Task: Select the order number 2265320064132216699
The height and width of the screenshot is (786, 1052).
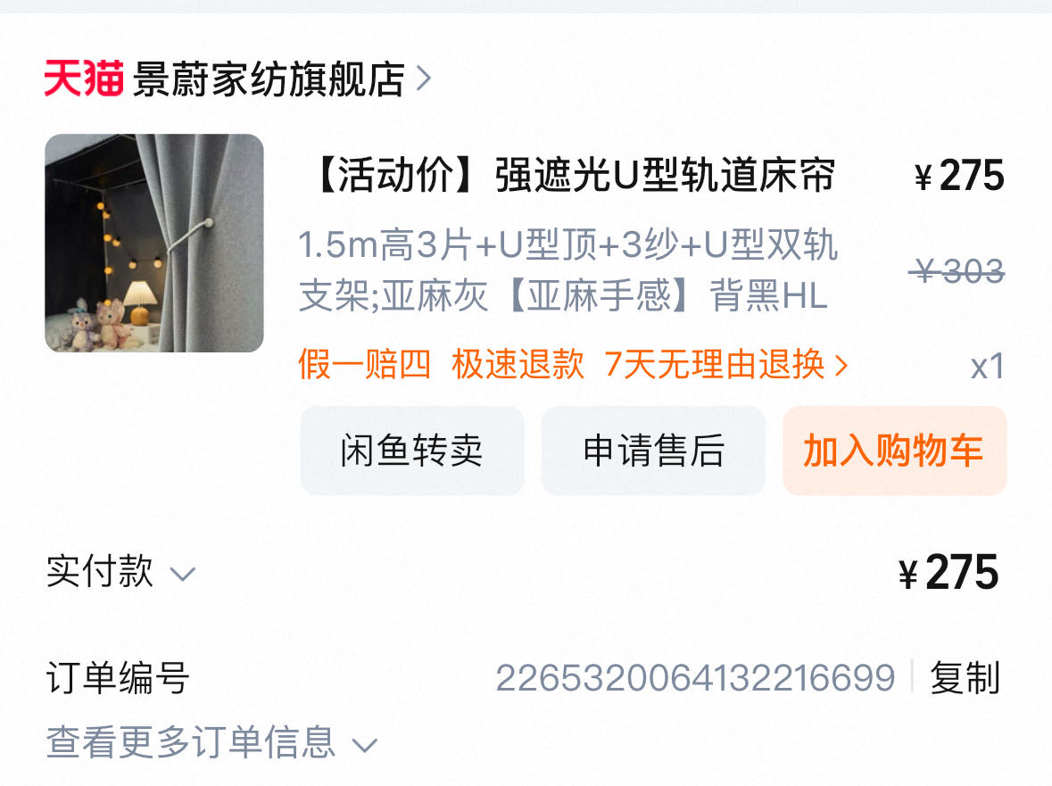Action: 695,678
